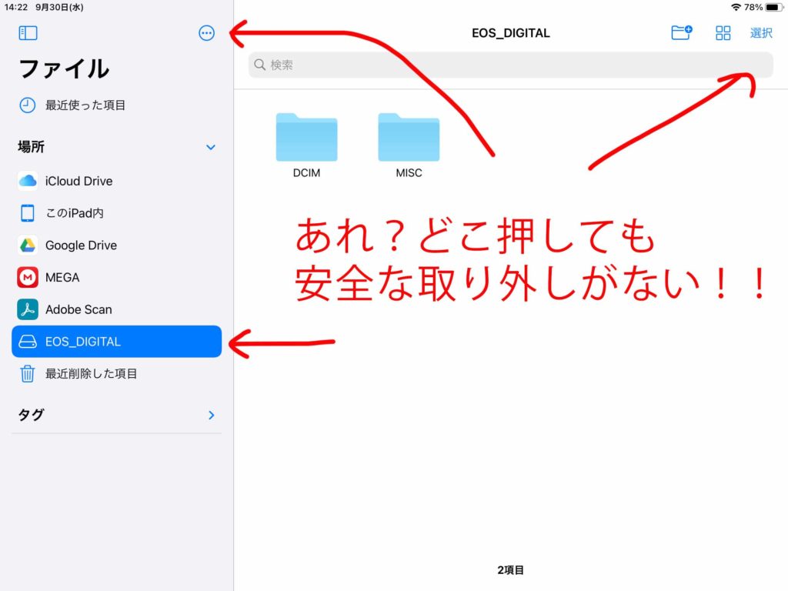Create a new folder with the folder-plus icon
The width and height of the screenshot is (788, 591).
click(x=682, y=32)
